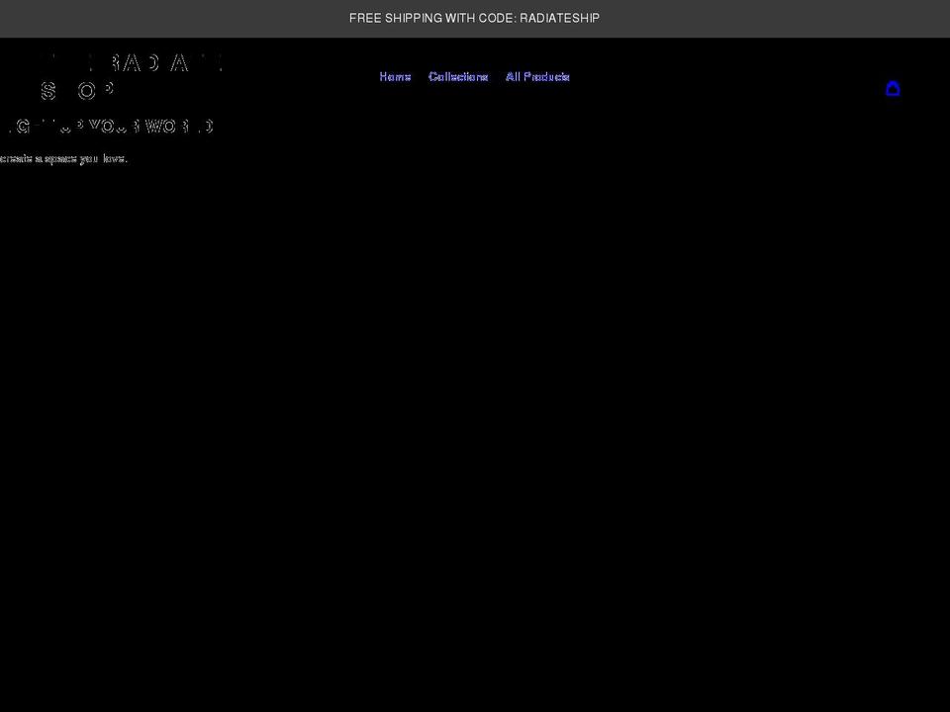This screenshot has height=712, width=950.
Task: View cart by clicking the blue bag icon
Action: (x=893, y=88)
